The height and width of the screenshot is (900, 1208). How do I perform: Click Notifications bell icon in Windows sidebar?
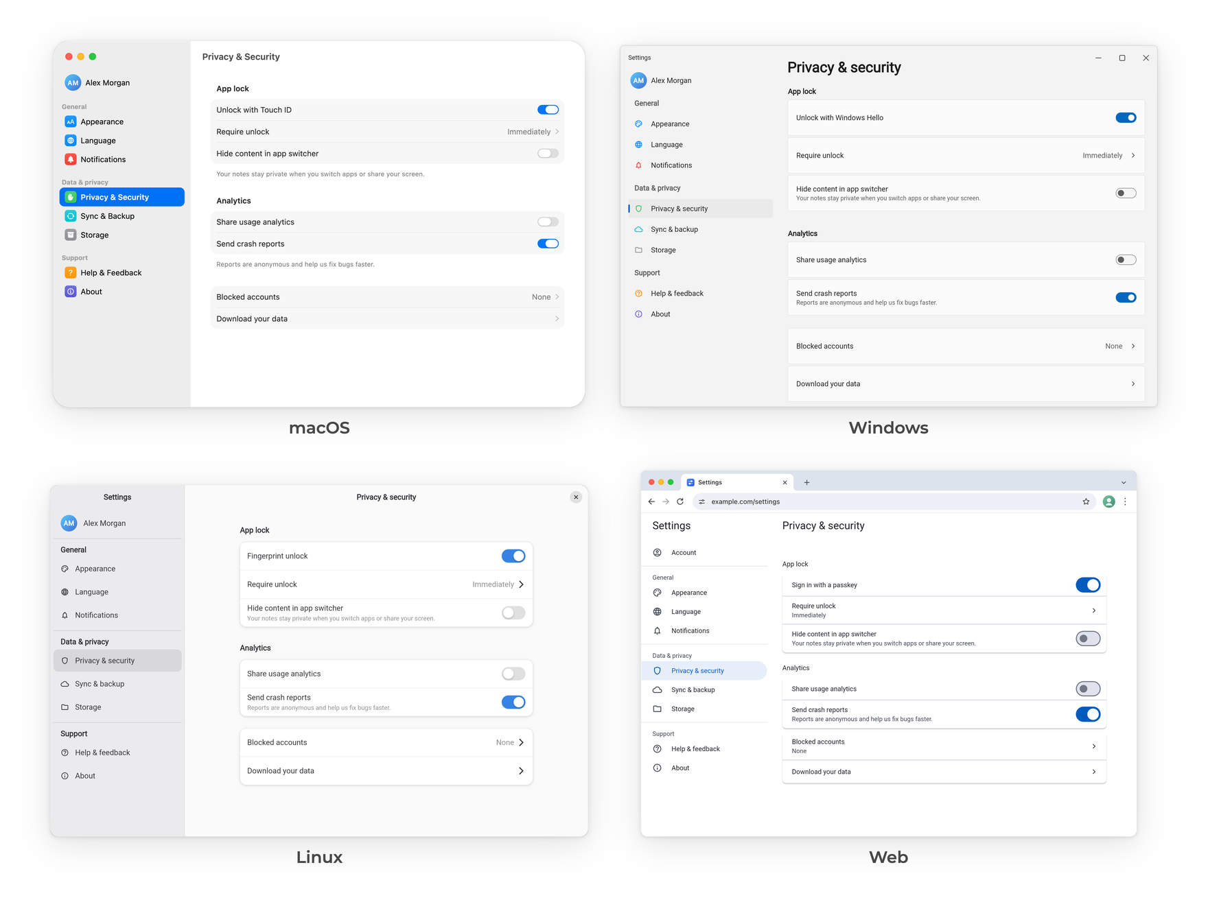pos(639,165)
